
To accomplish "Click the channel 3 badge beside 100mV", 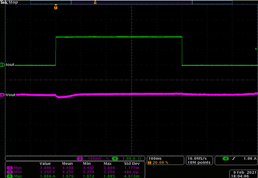I will (80, 159).
